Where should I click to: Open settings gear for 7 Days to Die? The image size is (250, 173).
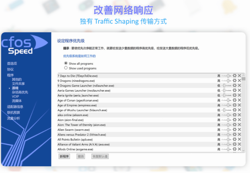click(234, 76)
